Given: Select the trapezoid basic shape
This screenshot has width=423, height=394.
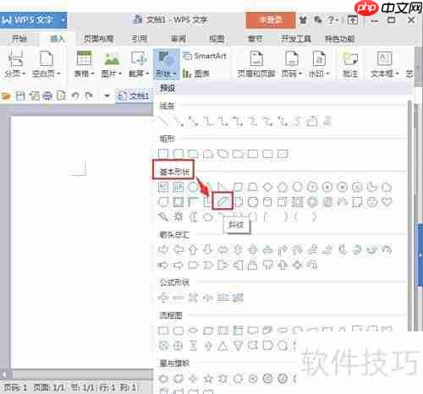Looking at the screenshot, I should click(x=253, y=187).
